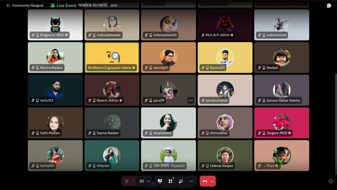Select the Live Event label
This screenshot has width=337, height=190.
click(66, 5)
